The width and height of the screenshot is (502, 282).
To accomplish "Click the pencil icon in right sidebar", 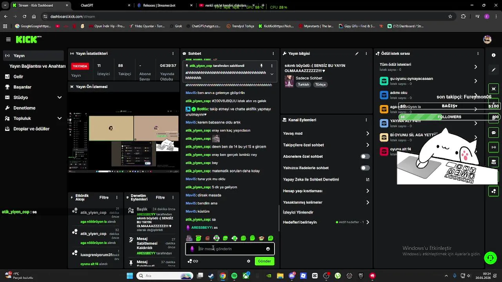I will coord(494,70).
